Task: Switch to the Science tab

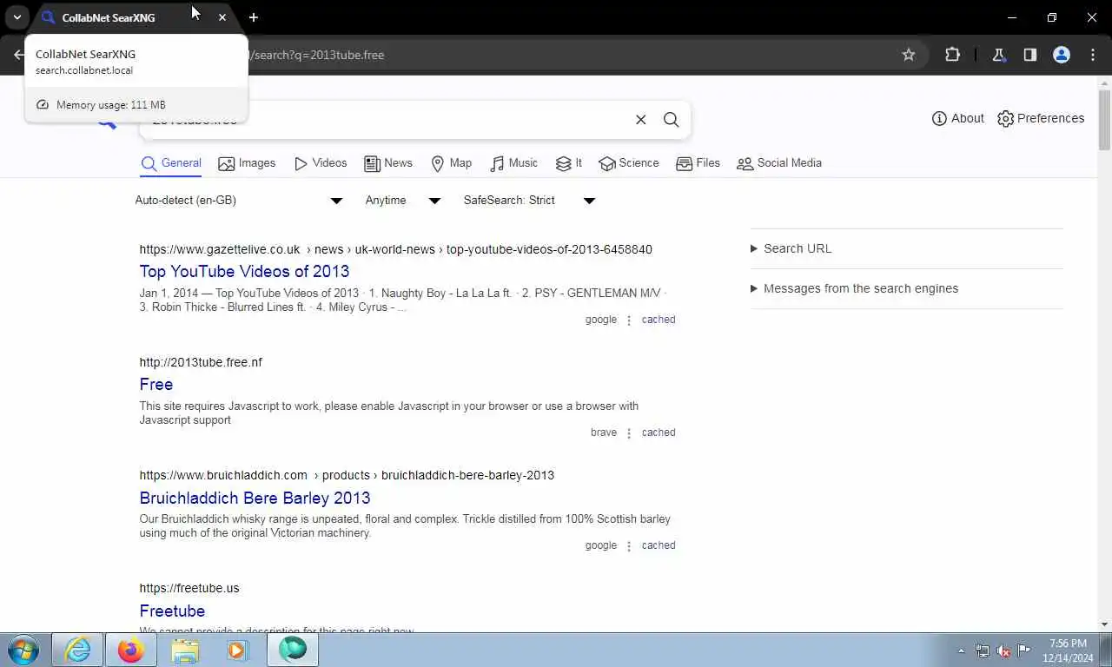Action: click(x=629, y=163)
